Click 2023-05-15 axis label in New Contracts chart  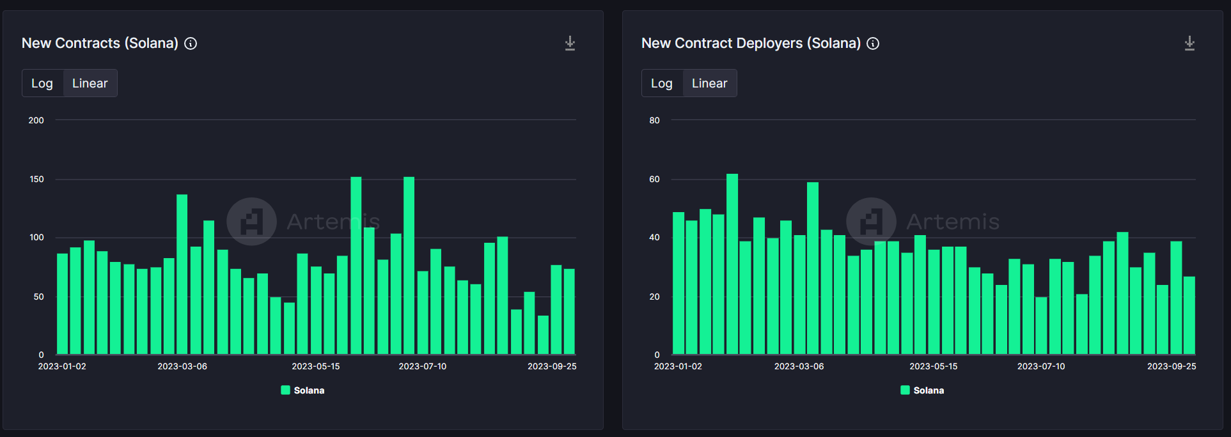click(x=316, y=366)
